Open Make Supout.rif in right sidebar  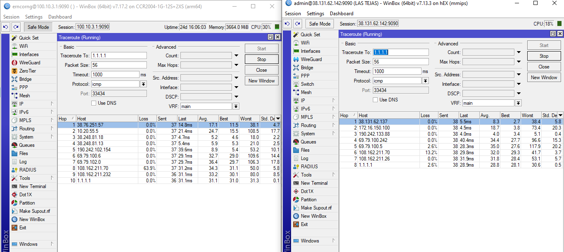pos(316,208)
